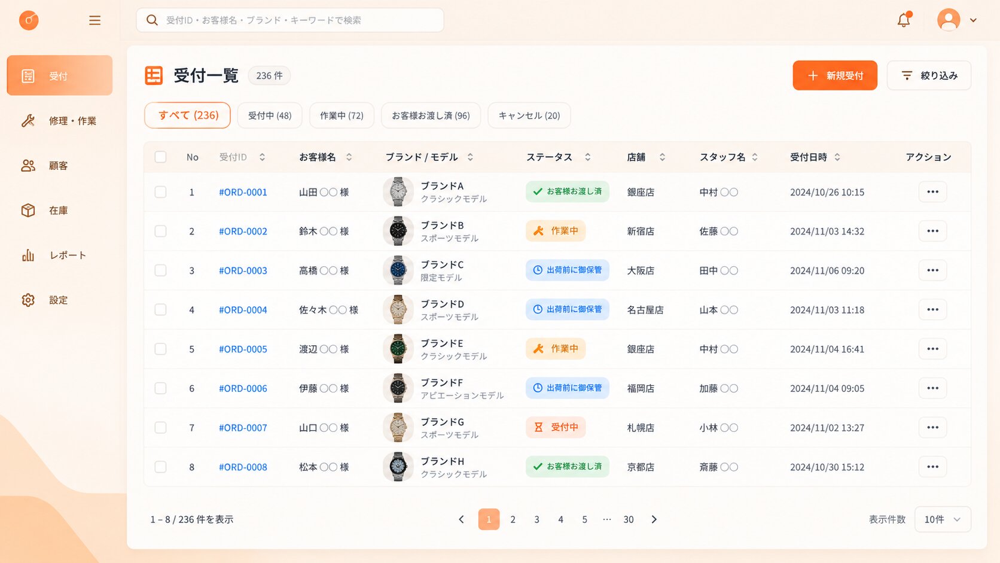Select the すべて (236) tab

(x=188, y=115)
